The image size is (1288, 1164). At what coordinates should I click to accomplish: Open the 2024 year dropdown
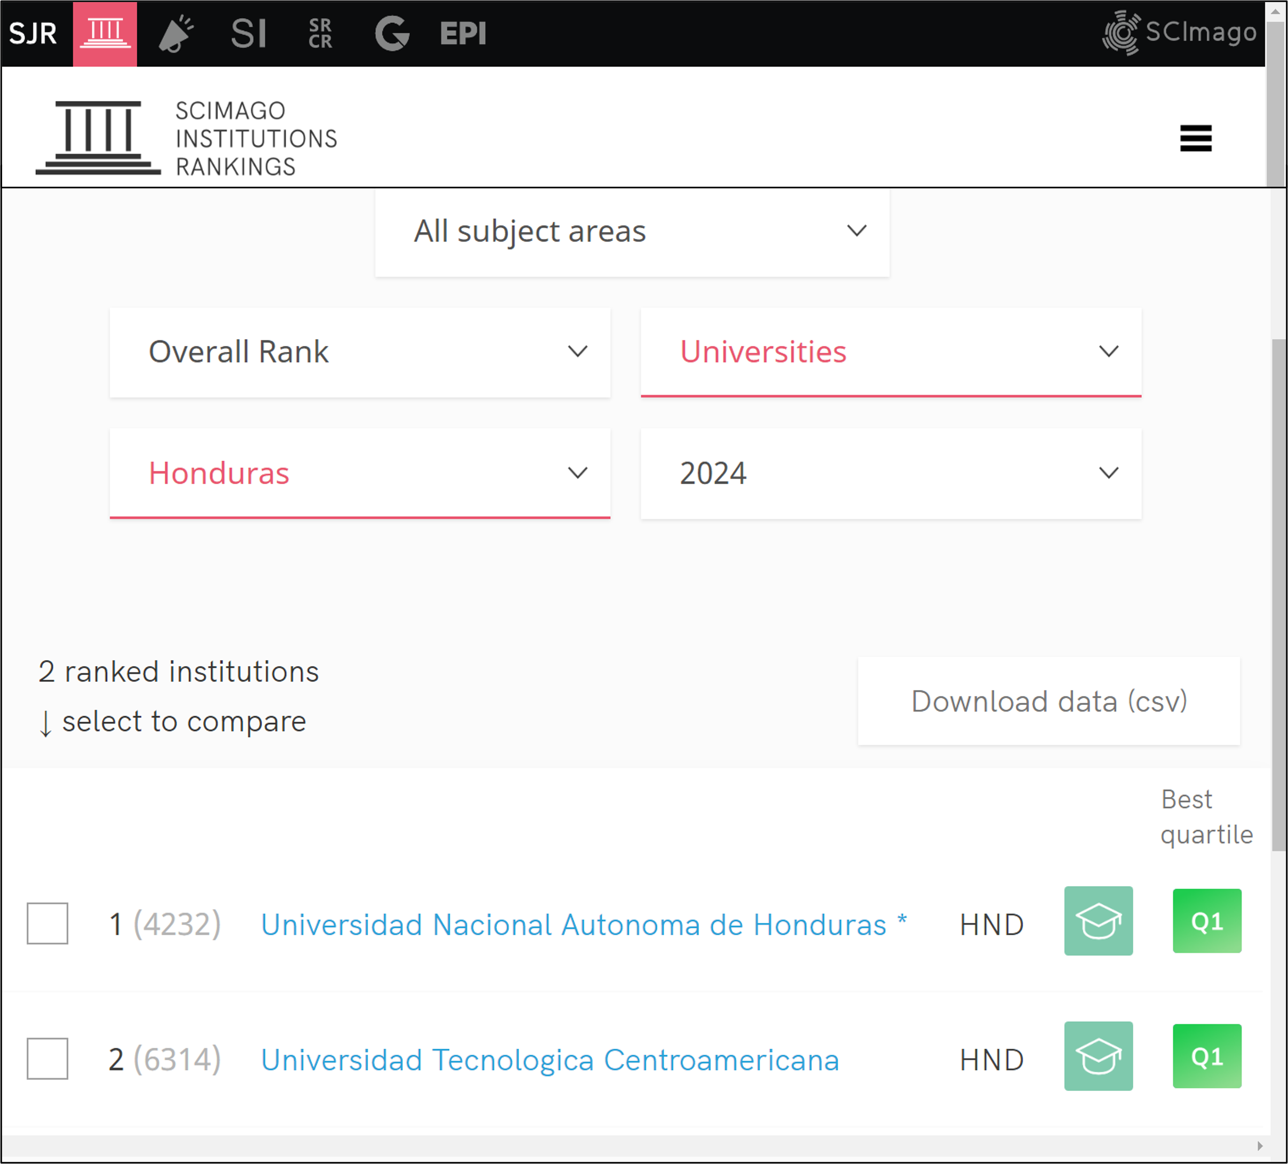point(891,474)
